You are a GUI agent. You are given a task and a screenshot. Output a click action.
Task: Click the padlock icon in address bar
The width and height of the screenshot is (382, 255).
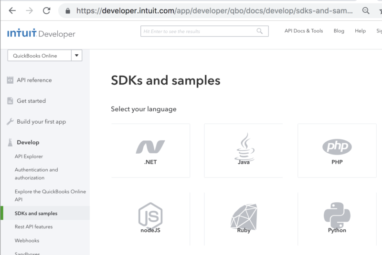68,11
